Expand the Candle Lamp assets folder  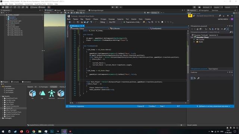click(x=3, y=100)
